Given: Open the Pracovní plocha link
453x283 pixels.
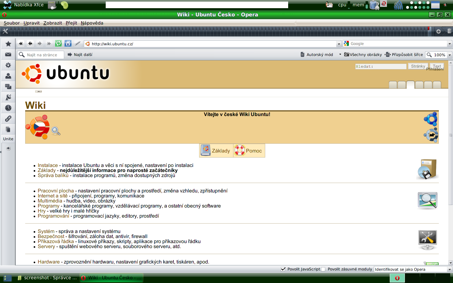Looking at the screenshot, I should click(56, 191).
